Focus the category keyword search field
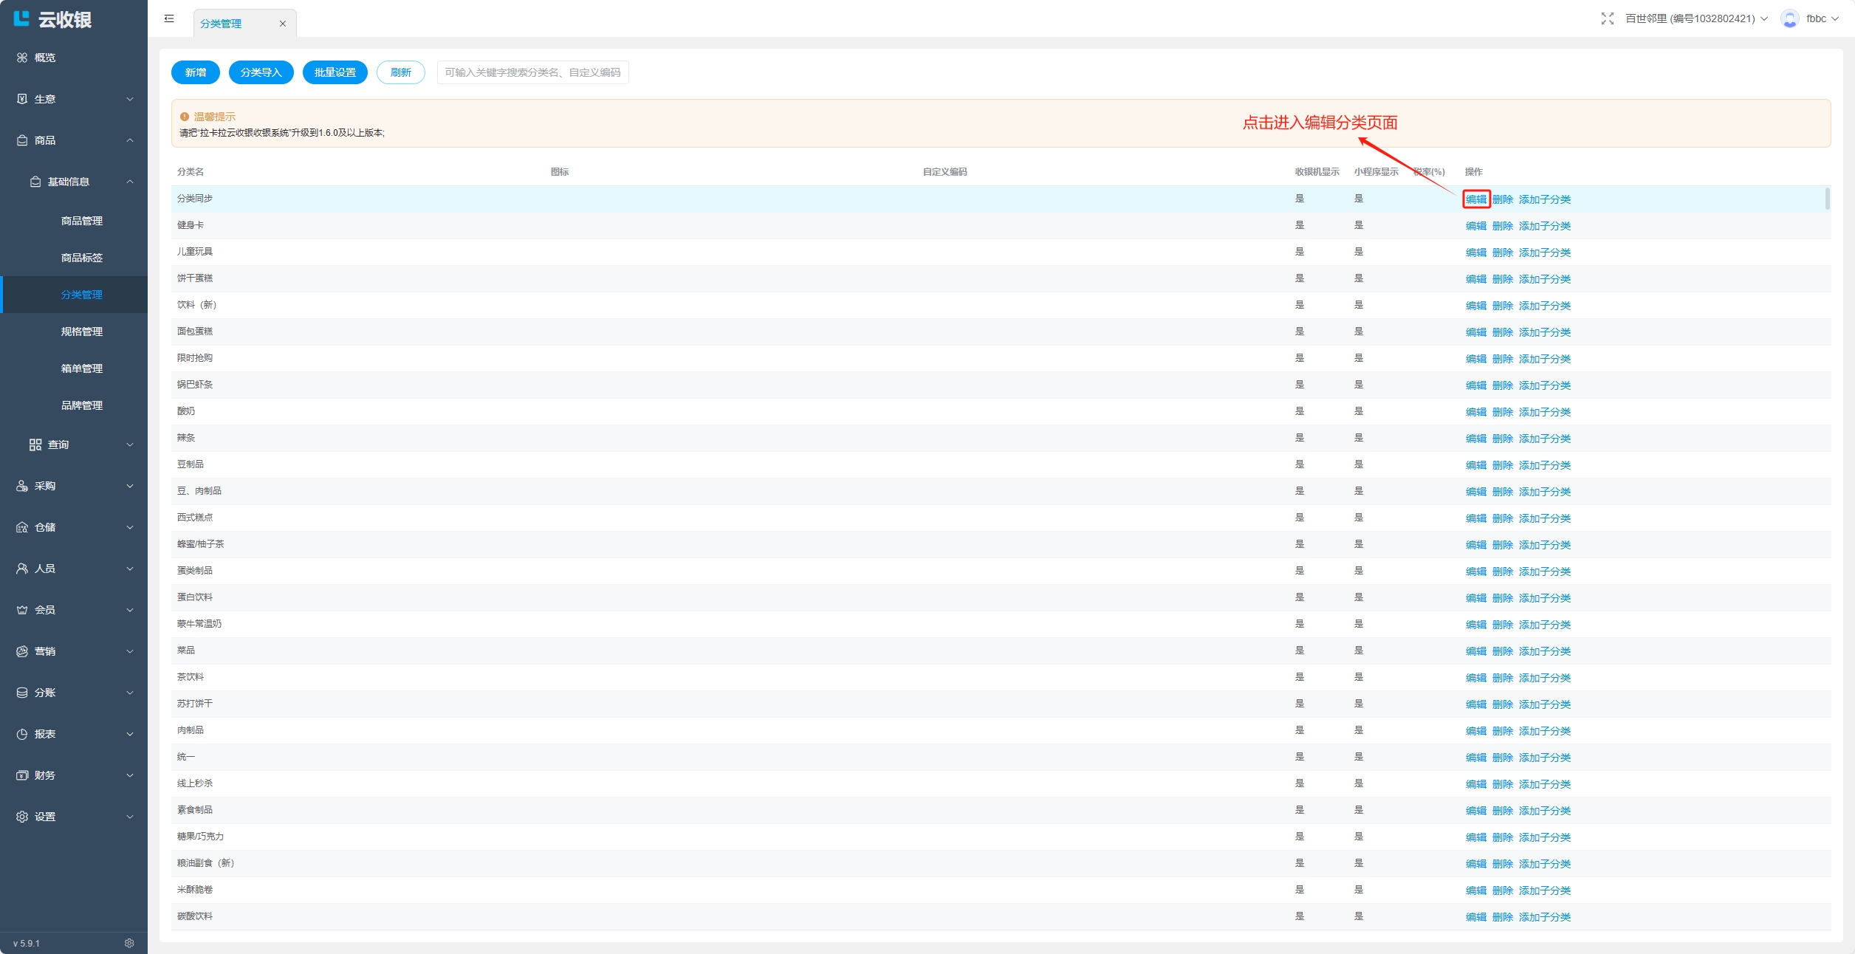This screenshot has height=954, width=1855. coord(532,72)
